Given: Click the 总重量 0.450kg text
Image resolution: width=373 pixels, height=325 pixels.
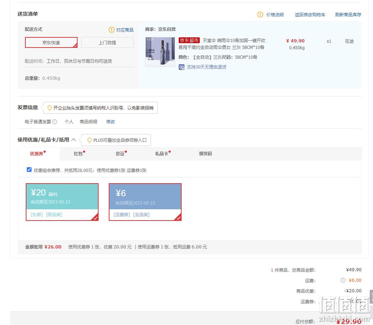Looking at the screenshot, I should click(42, 78).
